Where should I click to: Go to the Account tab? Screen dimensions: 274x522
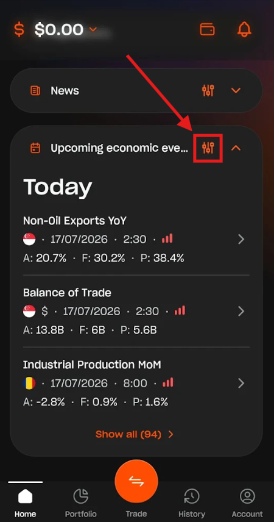[x=247, y=502]
